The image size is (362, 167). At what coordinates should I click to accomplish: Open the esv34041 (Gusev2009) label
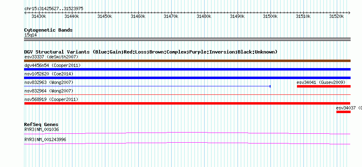pos(321,82)
